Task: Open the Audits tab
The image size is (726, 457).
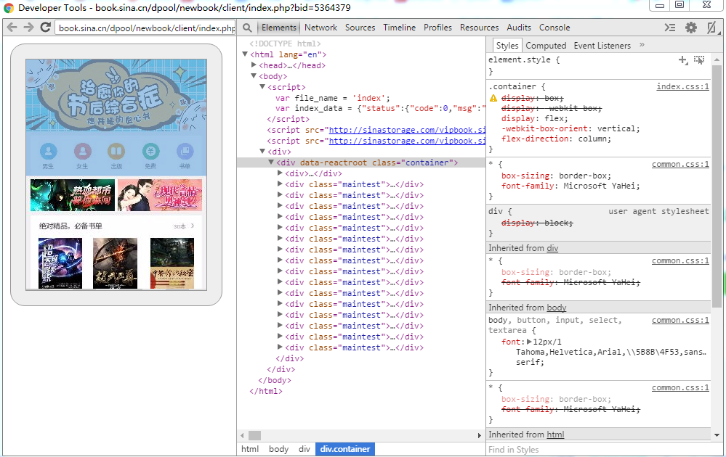Action: 519,28
